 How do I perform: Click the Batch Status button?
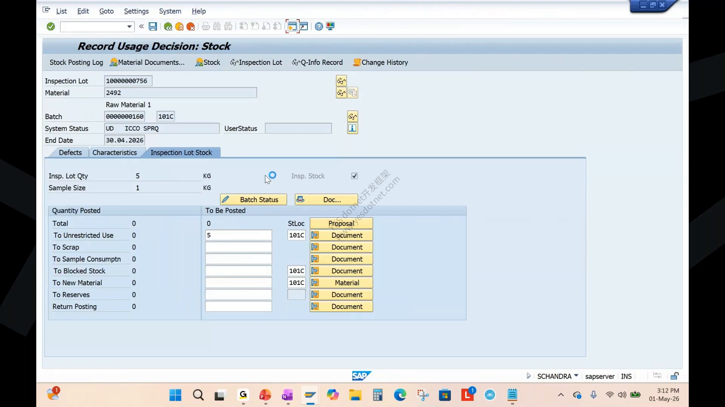click(x=253, y=200)
